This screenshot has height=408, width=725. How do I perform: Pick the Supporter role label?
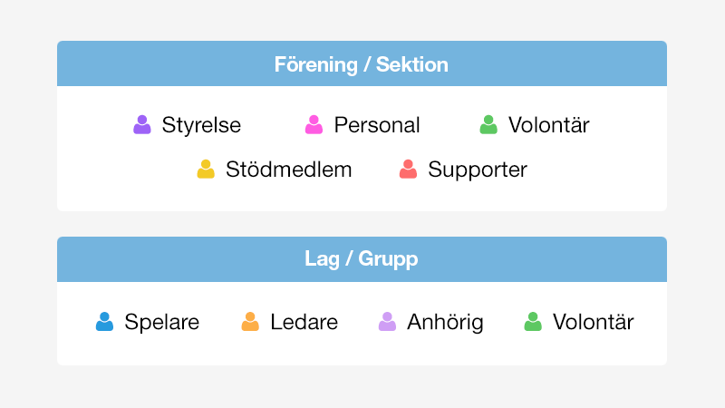(478, 170)
